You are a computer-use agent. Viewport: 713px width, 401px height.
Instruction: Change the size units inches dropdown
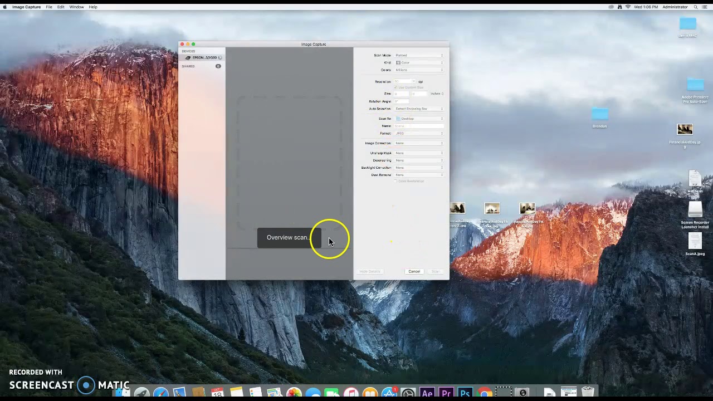(x=437, y=94)
